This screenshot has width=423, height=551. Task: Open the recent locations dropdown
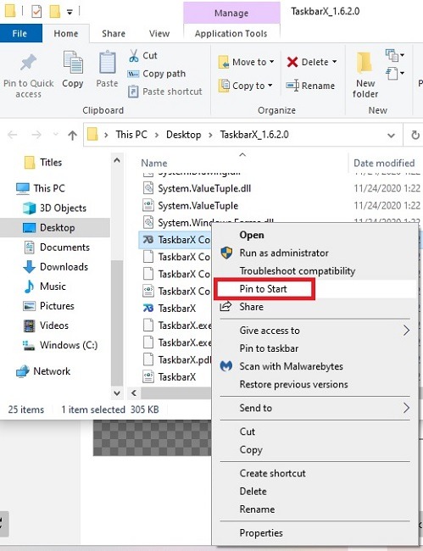pyautogui.click(x=55, y=135)
